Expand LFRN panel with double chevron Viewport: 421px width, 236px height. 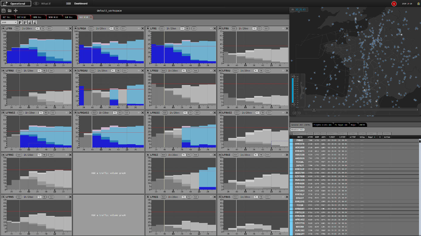[66, 28]
